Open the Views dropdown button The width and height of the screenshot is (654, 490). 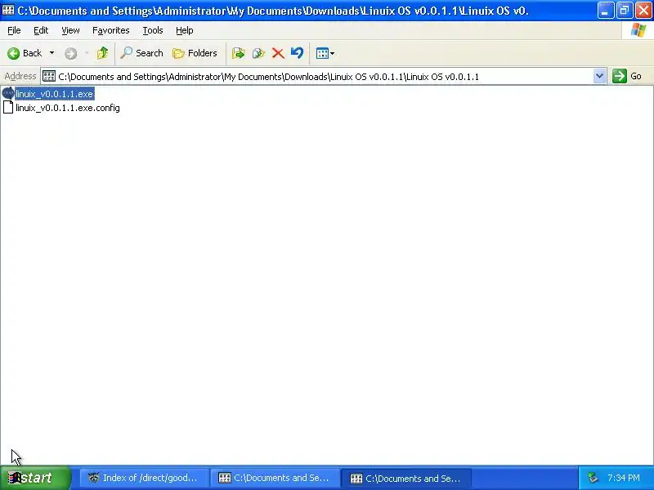325,53
